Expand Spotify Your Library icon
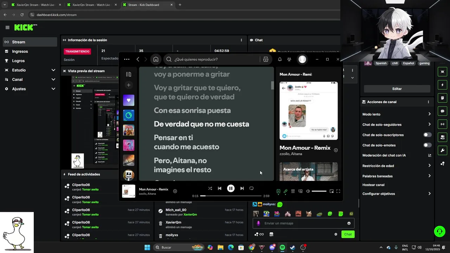 click(129, 74)
